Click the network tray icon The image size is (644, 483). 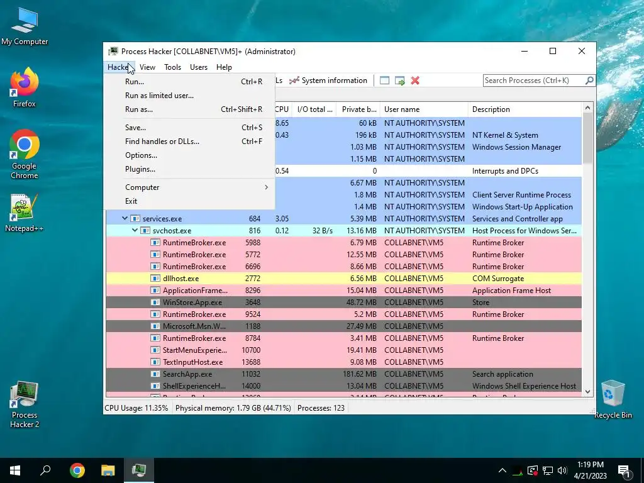click(548, 470)
